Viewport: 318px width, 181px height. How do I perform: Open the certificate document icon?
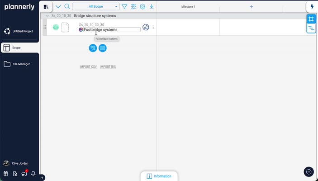click(15, 174)
